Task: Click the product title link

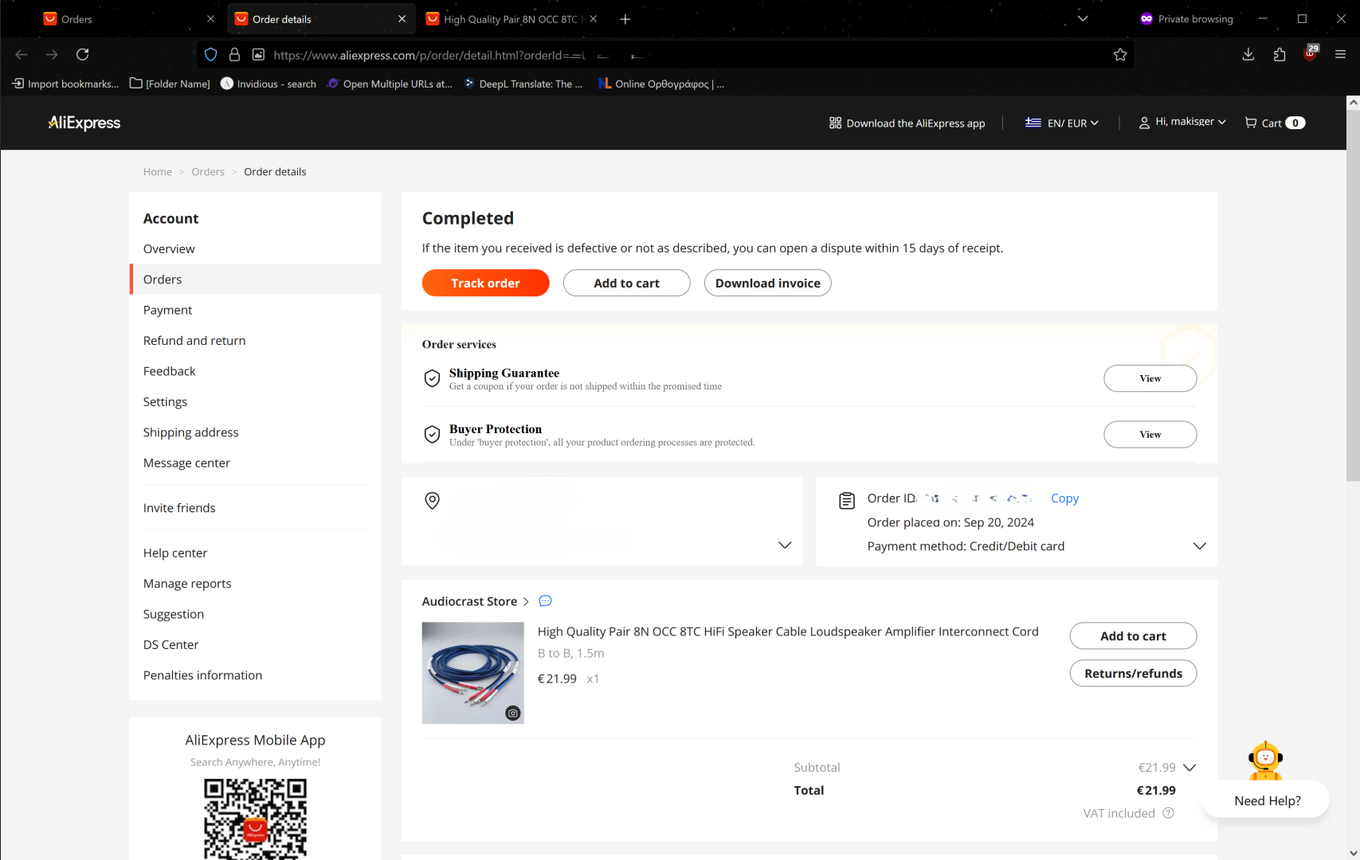Action: pyautogui.click(x=788, y=631)
